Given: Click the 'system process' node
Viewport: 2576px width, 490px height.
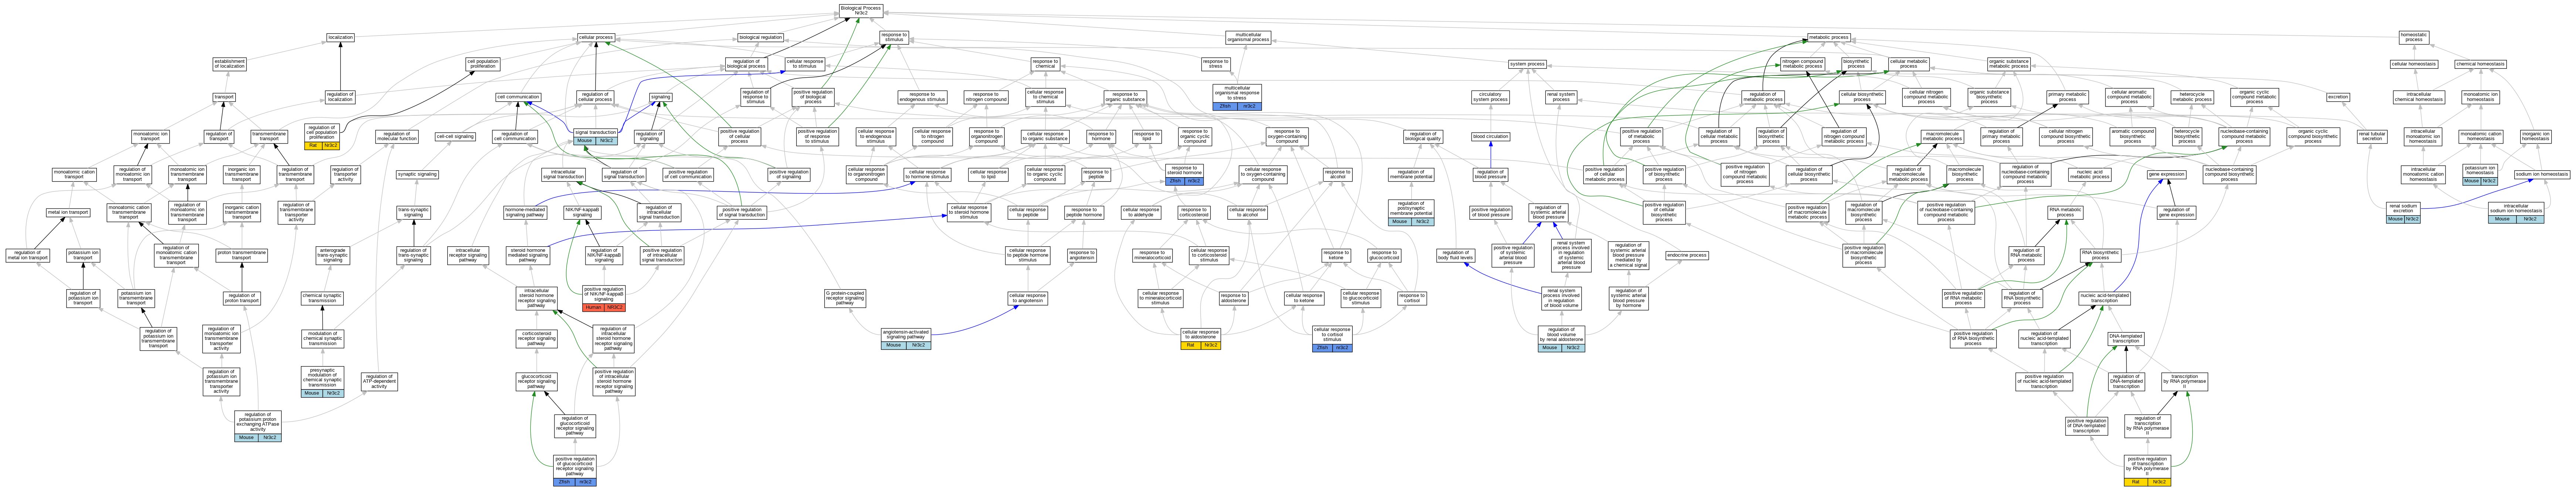Looking at the screenshot, I should (x=1527, y=64).
